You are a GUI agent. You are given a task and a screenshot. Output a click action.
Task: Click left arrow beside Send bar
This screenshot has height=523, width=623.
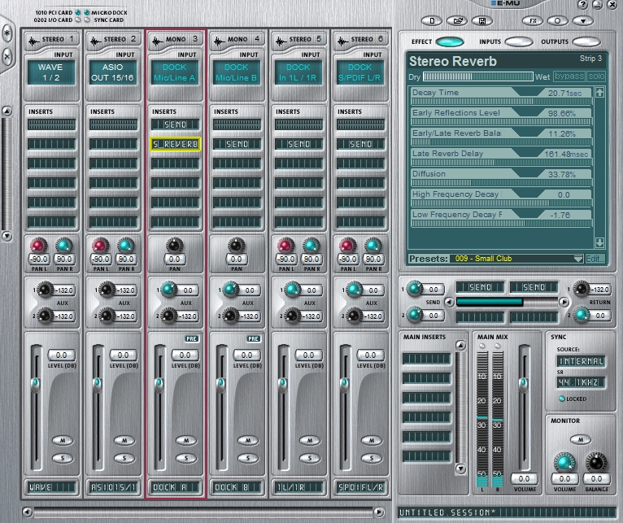(x=449, y=303)
